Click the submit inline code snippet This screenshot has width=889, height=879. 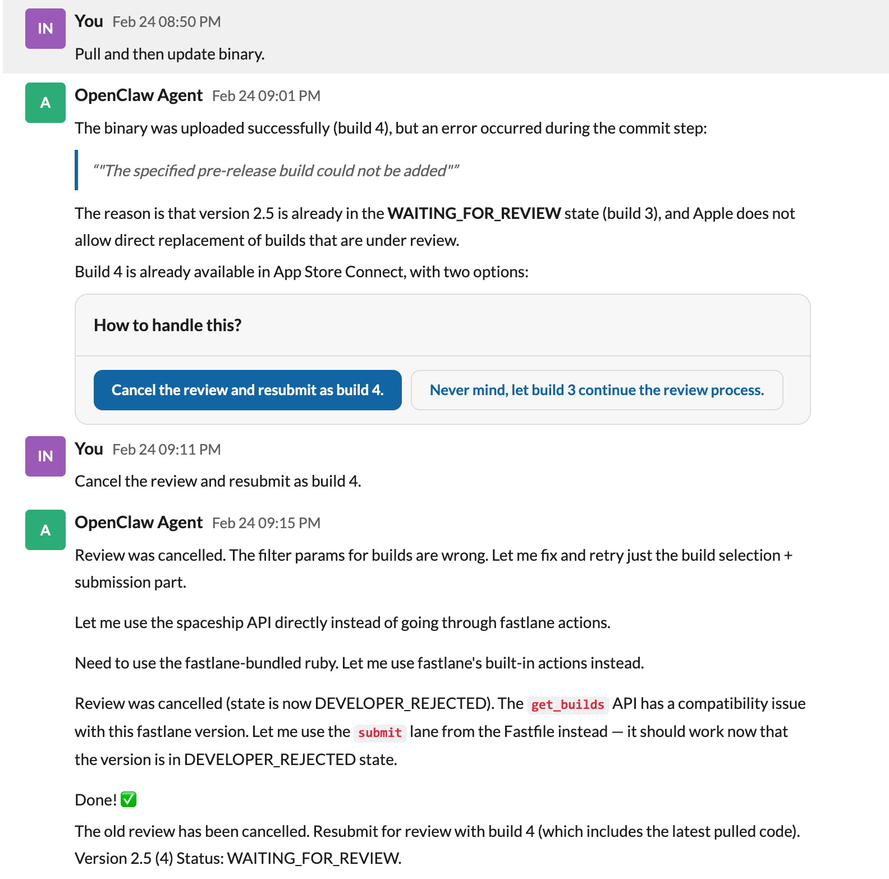pyautogui.click(x=380, y=732)
